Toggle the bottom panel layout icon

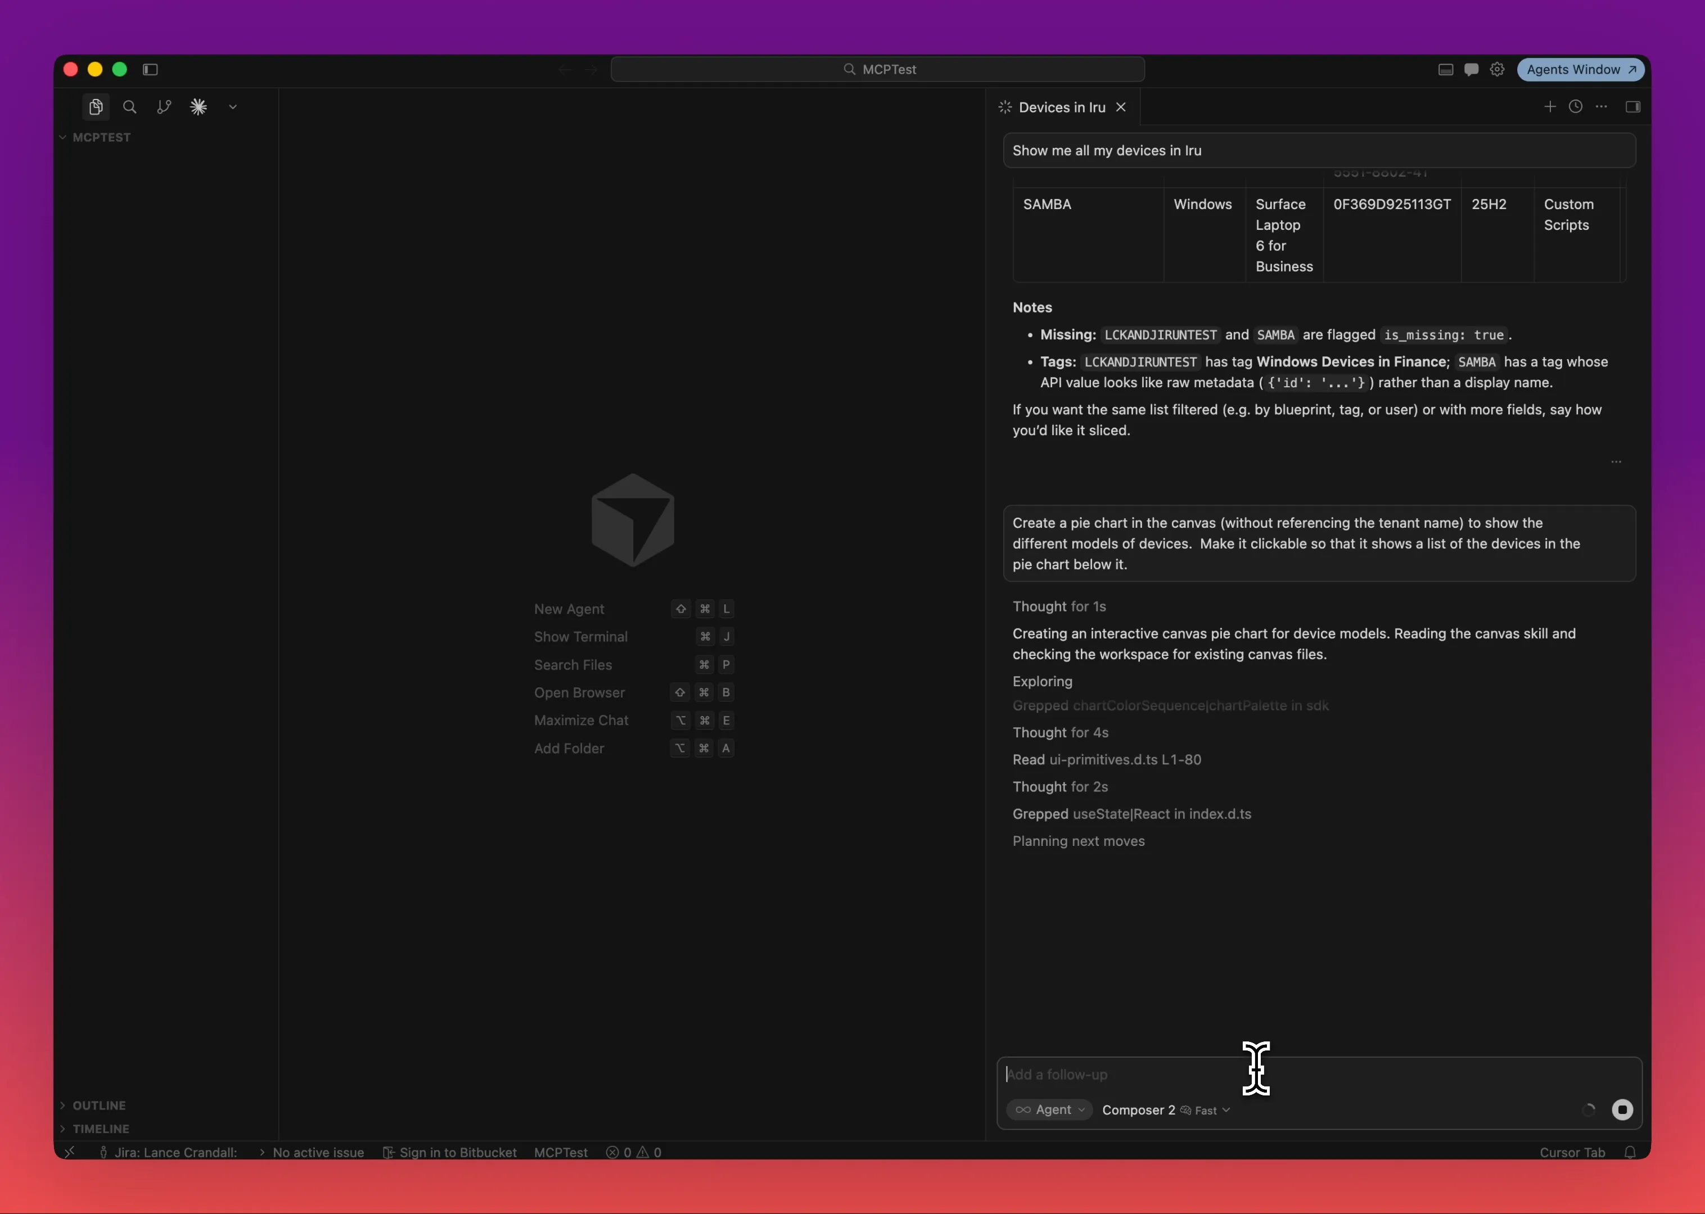(x=1446, y=70)
